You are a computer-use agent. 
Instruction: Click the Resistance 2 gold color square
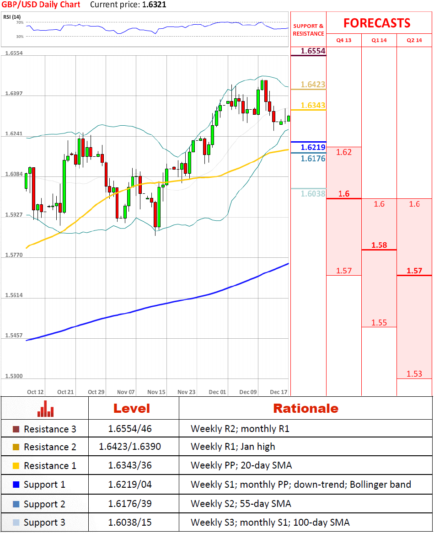(16, 447)
